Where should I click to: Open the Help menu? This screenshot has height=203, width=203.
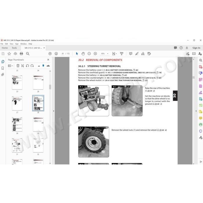[x=30, y=44]
